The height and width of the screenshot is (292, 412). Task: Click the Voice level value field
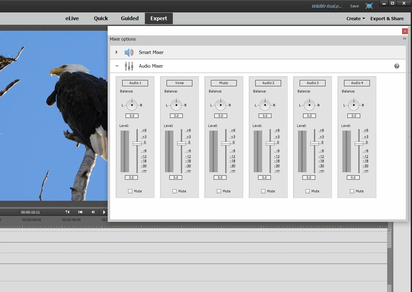pos(176,177)
